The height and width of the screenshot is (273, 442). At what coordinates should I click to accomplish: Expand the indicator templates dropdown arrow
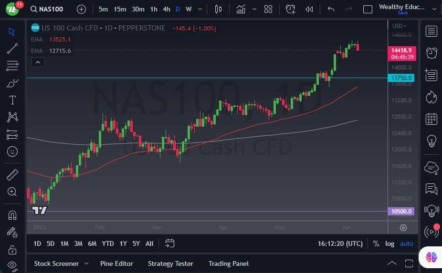tap(254, 9)
